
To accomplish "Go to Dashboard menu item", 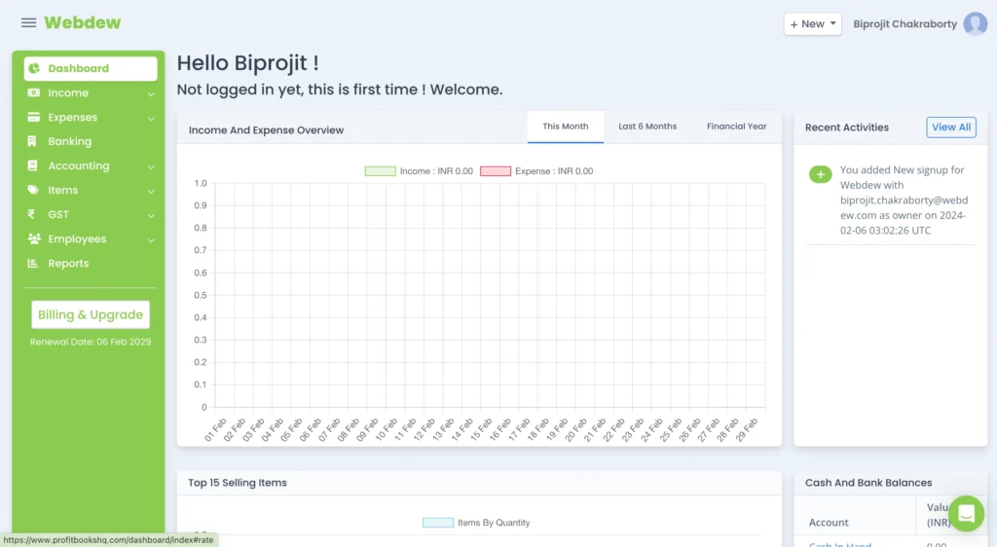I will (x=91, y=68).
